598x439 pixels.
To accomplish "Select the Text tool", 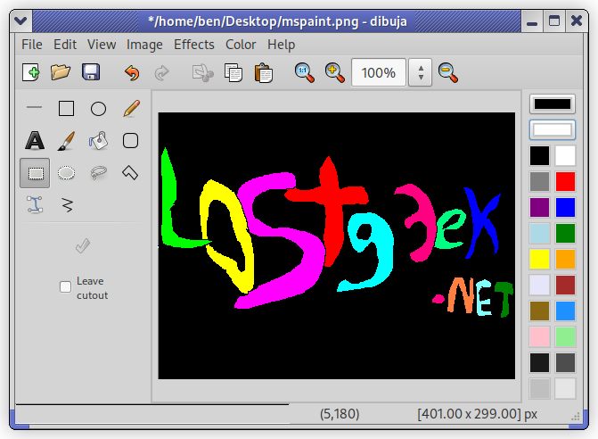I will [x=35, y=140].
